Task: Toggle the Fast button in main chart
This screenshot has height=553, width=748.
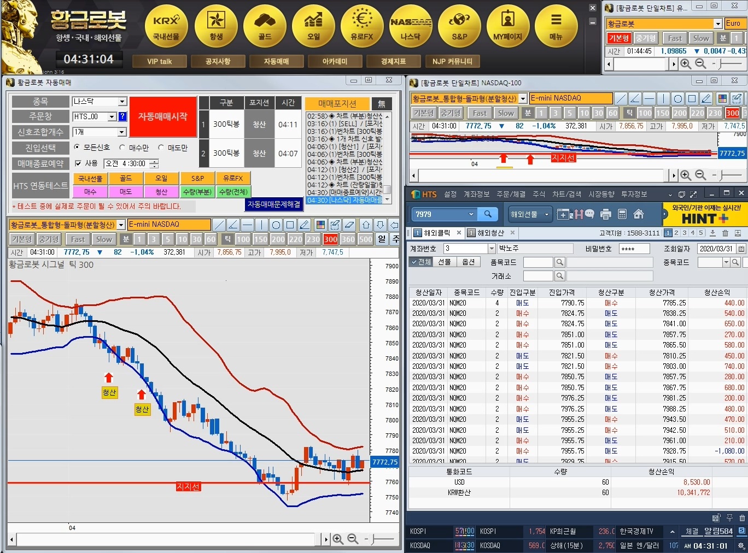Action: (x=78, y=239)
